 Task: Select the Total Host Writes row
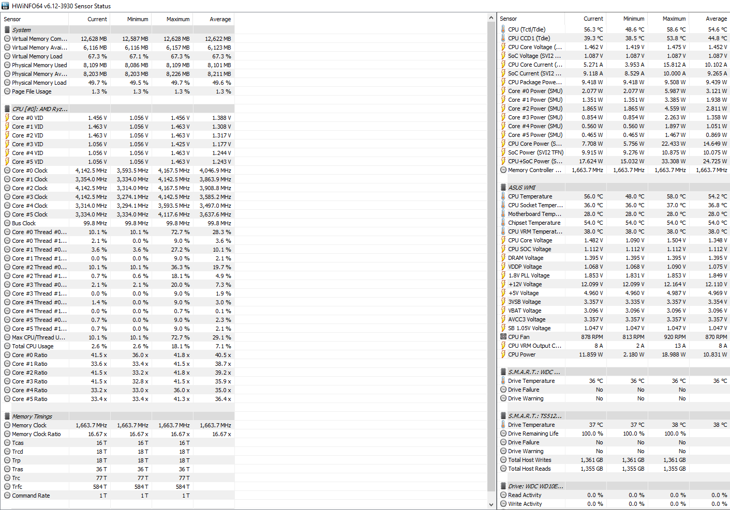(529, 460)
